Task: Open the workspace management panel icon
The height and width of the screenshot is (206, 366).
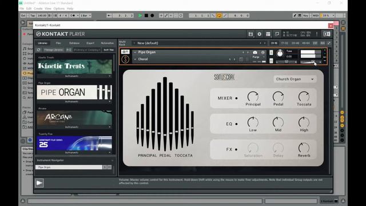Action: click(x=268, y=34)
